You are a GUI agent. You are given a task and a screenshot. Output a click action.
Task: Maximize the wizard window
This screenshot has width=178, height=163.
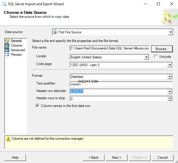pos(158,4)
